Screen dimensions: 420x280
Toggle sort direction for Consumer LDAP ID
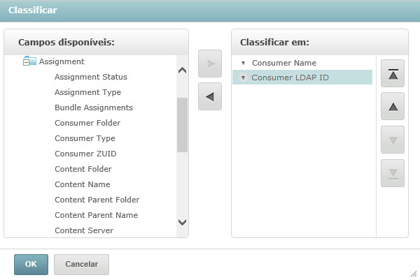coord(243,78)
